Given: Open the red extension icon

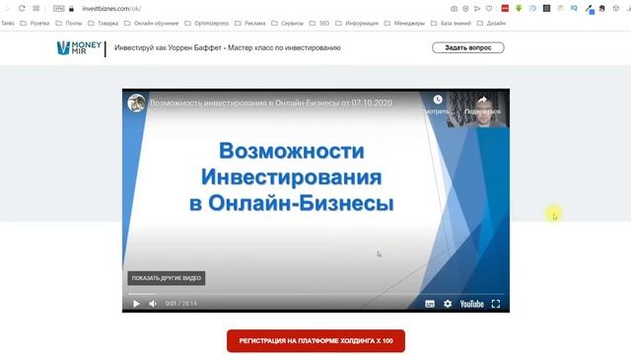Looking at the screenshot, I should tap(505, 8).
